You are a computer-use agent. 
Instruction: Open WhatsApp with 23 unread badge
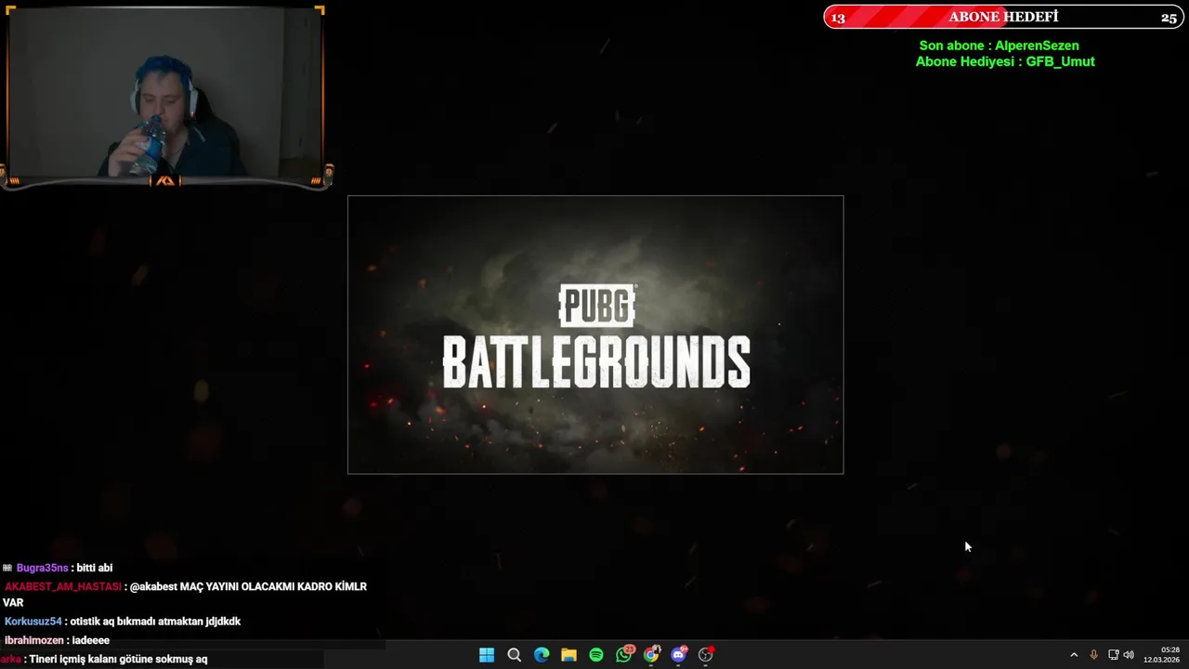(x=624, y=654)
